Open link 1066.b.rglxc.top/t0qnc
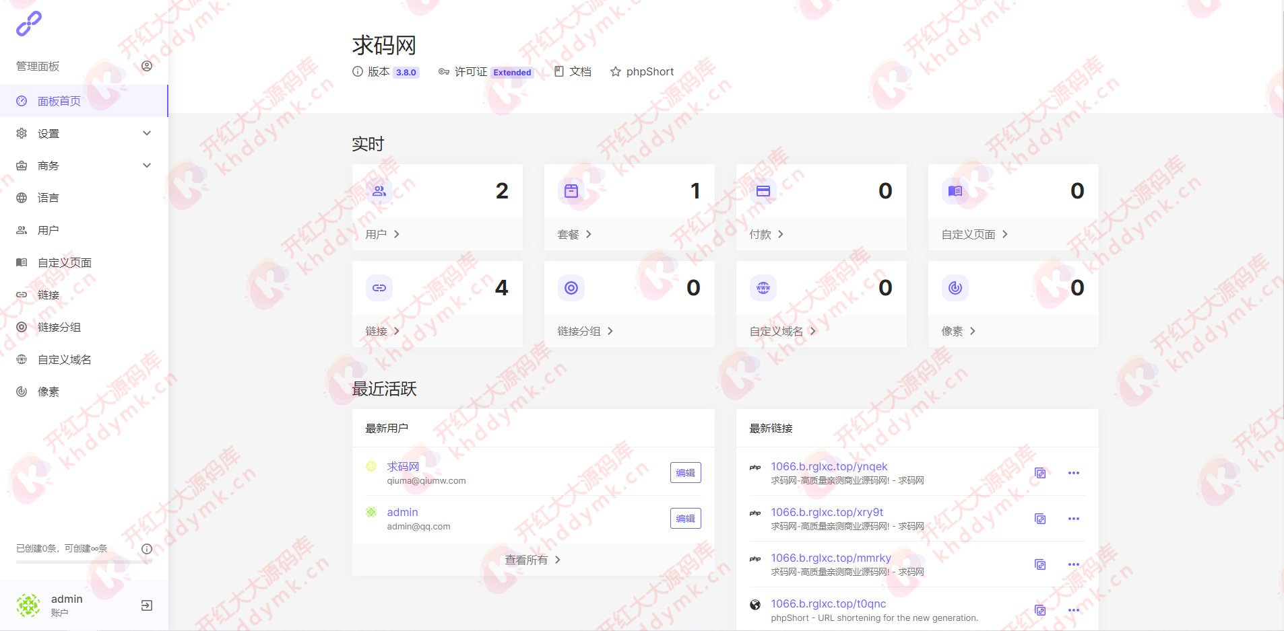 [x=828, y=603]
